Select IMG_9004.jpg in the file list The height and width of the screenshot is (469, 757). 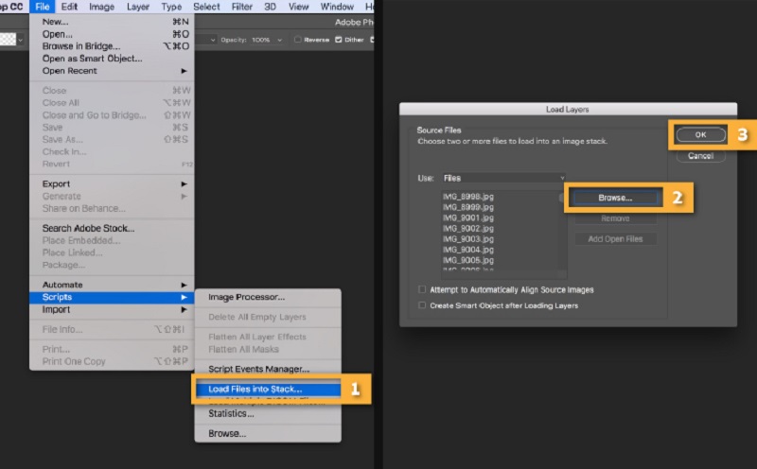tap(467, 250)
